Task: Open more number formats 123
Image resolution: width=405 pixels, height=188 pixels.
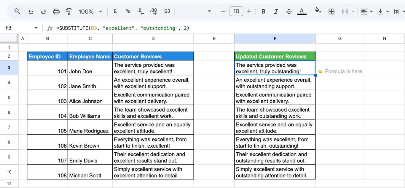Action: pos(166,11)
